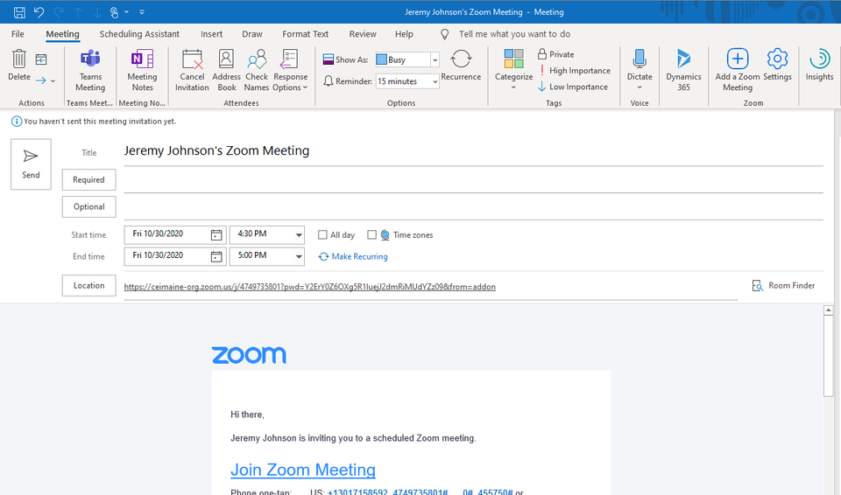Save the meeting with the floppy disk icon

(19, 11)
